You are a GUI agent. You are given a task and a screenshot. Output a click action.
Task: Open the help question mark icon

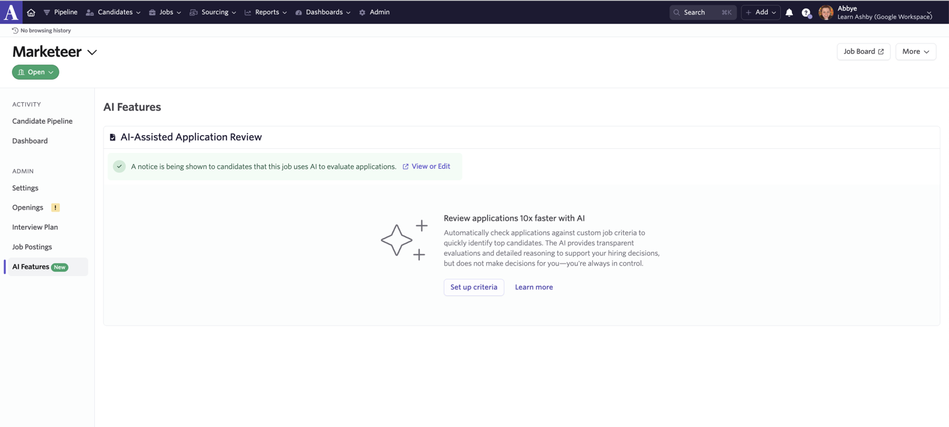[x=806, y=13]
